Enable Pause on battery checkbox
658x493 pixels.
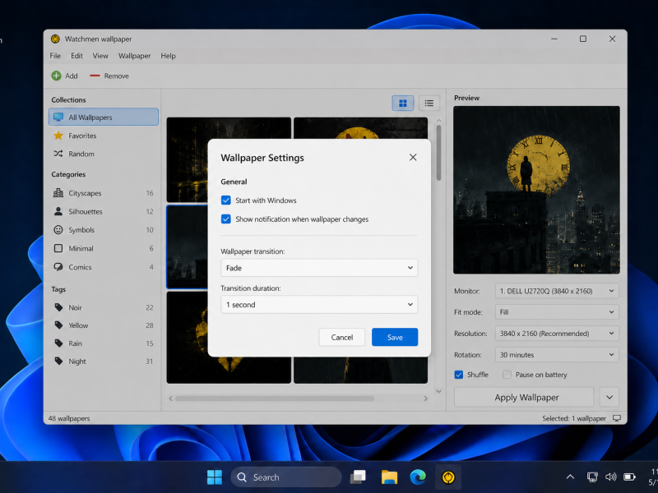point(507,375)
